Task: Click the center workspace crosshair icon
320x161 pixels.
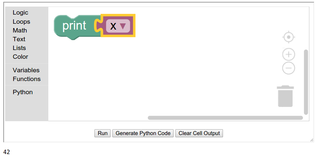Action: pyautogui.click(x=289, y=37)
